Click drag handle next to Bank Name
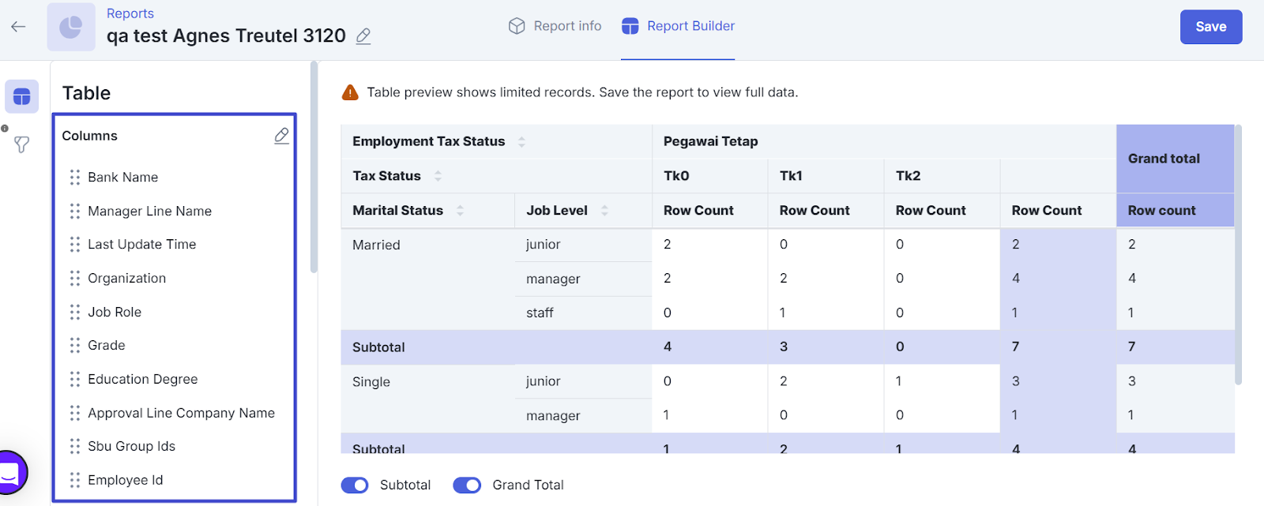The width and height of the screenshot is (1264, 506). tap(75, 178)
